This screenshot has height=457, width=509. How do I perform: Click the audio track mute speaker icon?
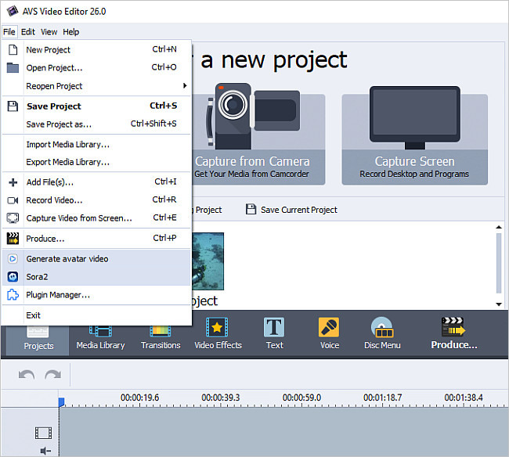(45, 451)
